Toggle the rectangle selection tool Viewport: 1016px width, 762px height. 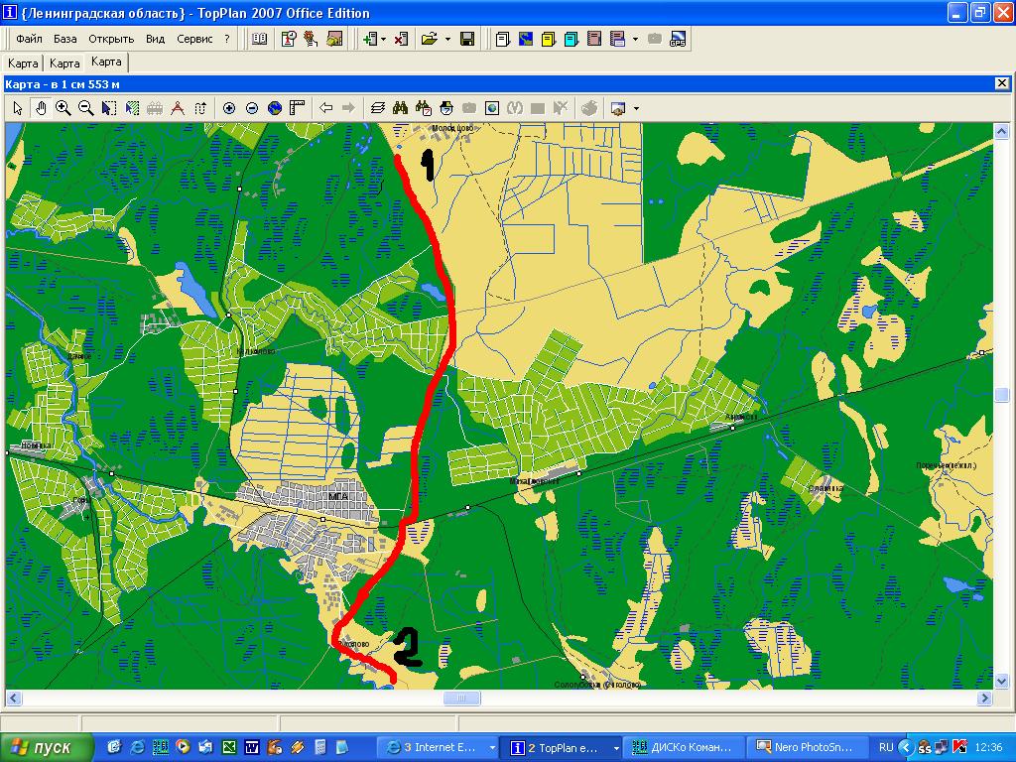(x=109, y=108)
